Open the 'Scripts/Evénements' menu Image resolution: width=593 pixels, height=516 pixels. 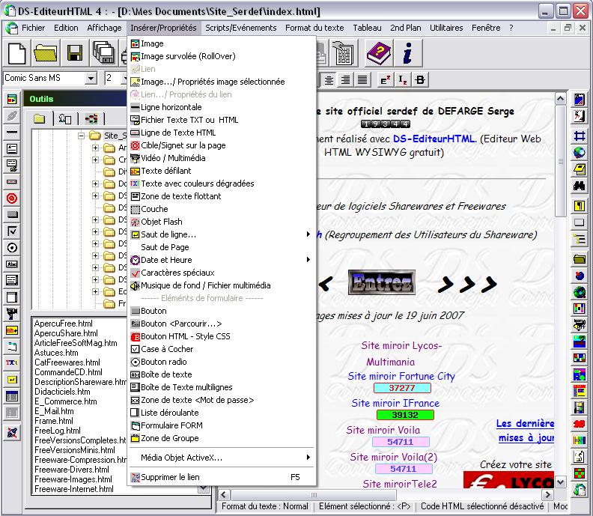pyautogui.click(x=240, y=28)
